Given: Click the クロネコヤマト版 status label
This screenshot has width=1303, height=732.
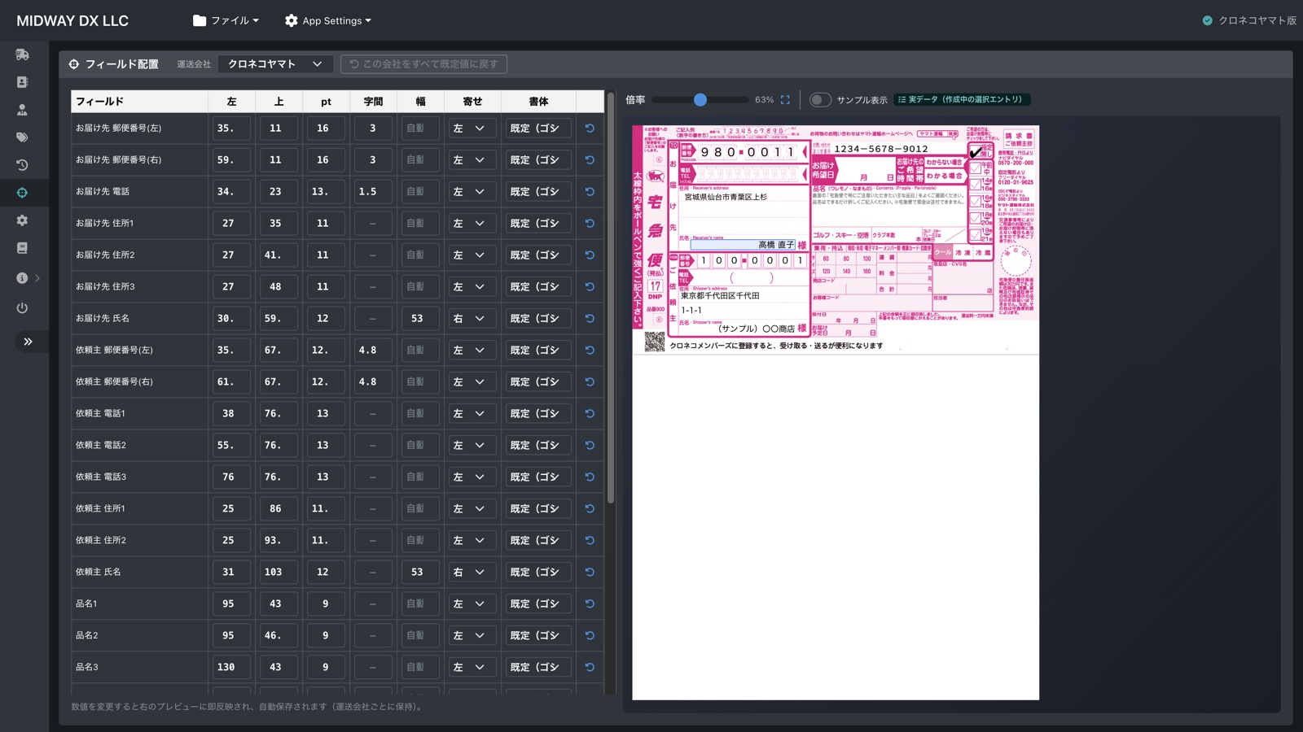Looking at the screenshot, I should [x=1249, y=21].
